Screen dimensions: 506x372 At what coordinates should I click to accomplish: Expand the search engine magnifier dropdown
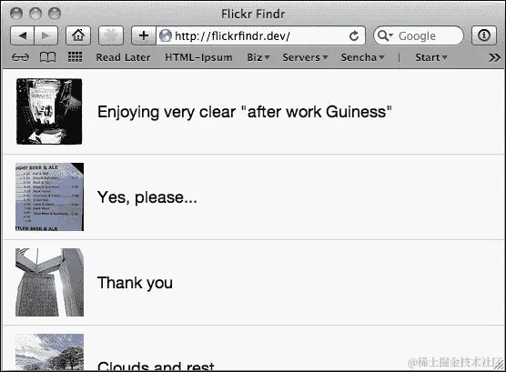click(385, 35)
